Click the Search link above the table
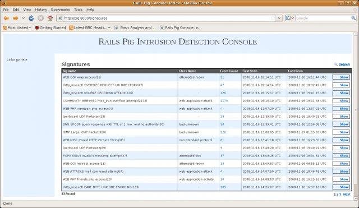 click(342, 64)
